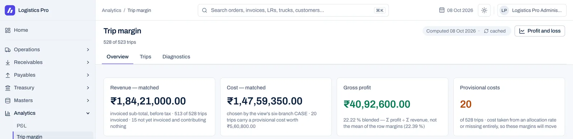This screenshot has width=573, height=139.
Task: Click the cached refresh icon
Action: click(486, 31)
